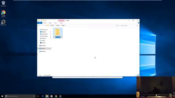175x98 pixels.
Task: Select the Video Tools contextual tab
Action: click(61, 21)
